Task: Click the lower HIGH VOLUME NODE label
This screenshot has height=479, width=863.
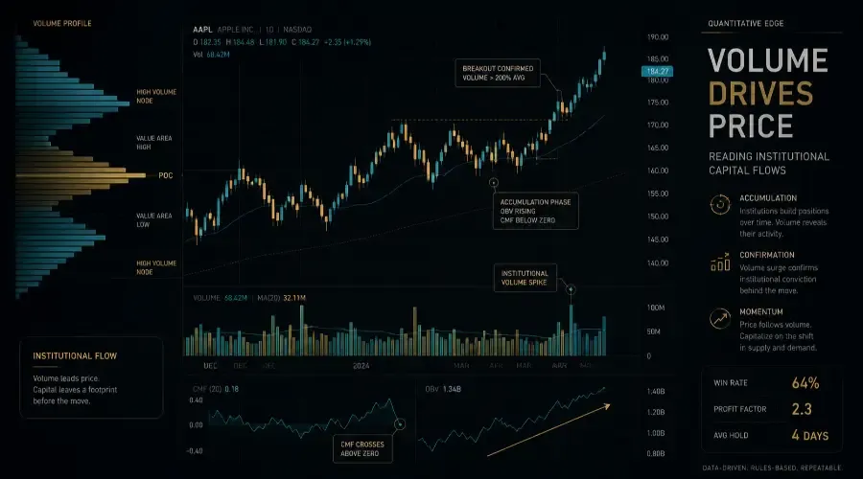Action: (156, 267)
